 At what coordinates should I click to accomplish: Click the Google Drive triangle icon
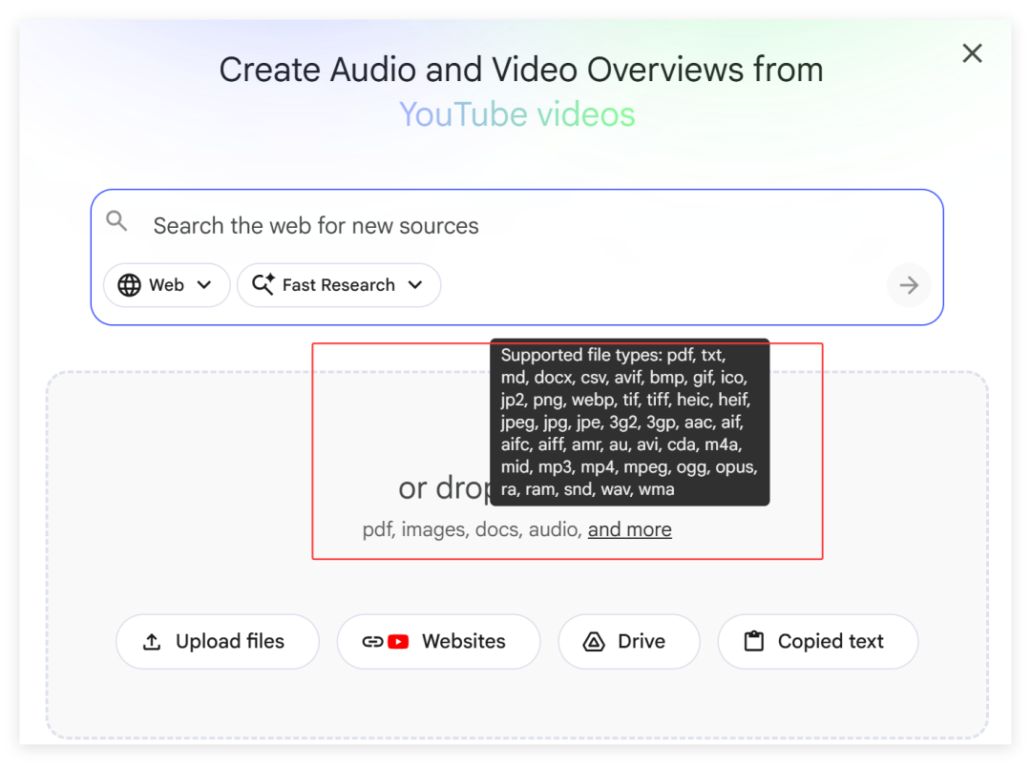[594, 642]
